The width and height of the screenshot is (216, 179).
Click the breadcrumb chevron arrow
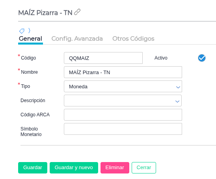point(29,31)
